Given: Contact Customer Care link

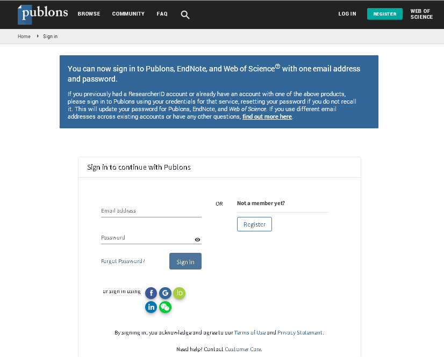Looking at the screenshot, I should point(243,349).
